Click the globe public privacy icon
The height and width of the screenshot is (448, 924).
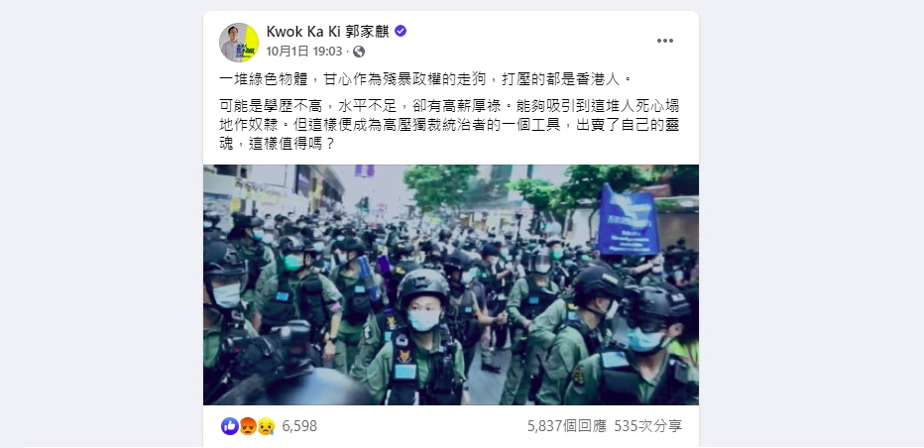click(358, 52)
